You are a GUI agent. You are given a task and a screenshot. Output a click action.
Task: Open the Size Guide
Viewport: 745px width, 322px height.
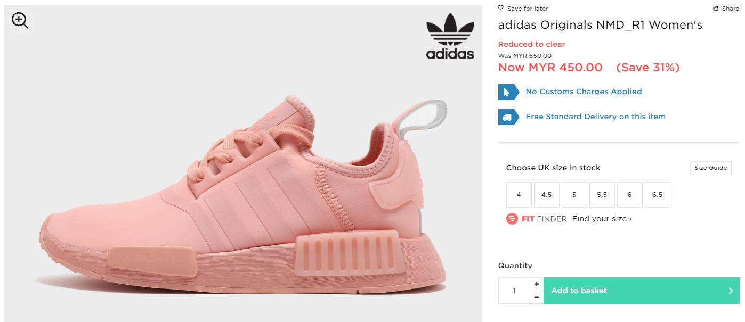[710, 168]
